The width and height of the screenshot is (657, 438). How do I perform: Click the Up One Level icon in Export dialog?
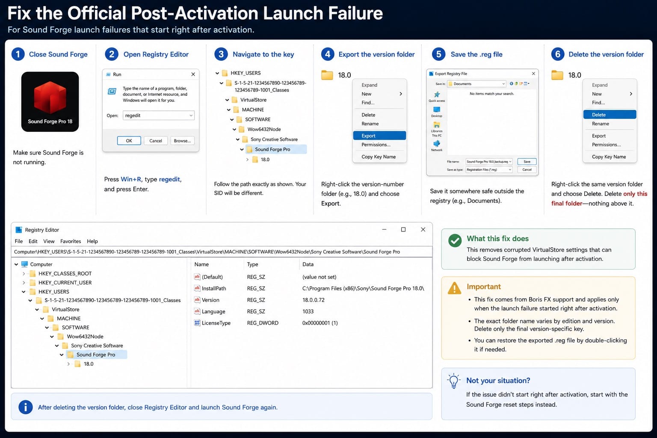(516, 83)
